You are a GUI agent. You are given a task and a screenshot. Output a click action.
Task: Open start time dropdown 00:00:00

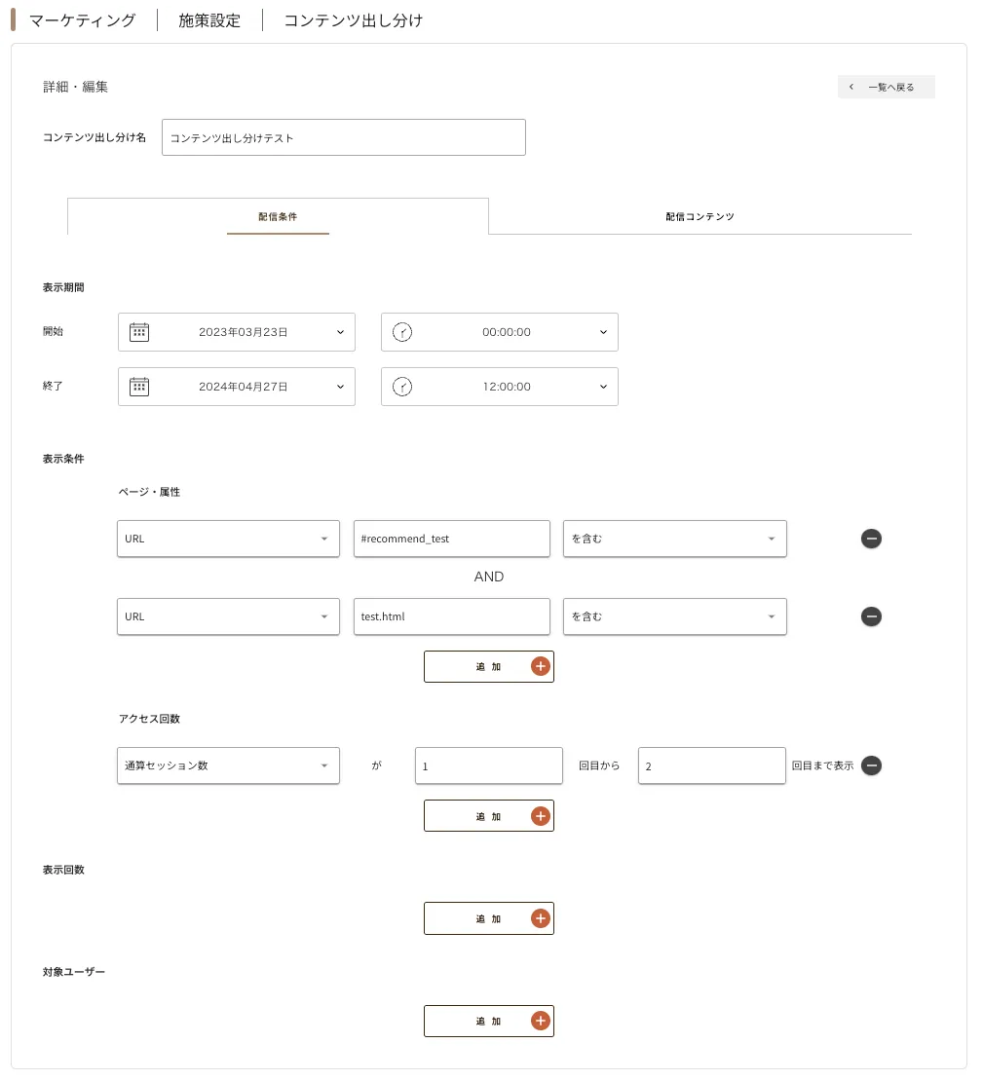[500, 332]
